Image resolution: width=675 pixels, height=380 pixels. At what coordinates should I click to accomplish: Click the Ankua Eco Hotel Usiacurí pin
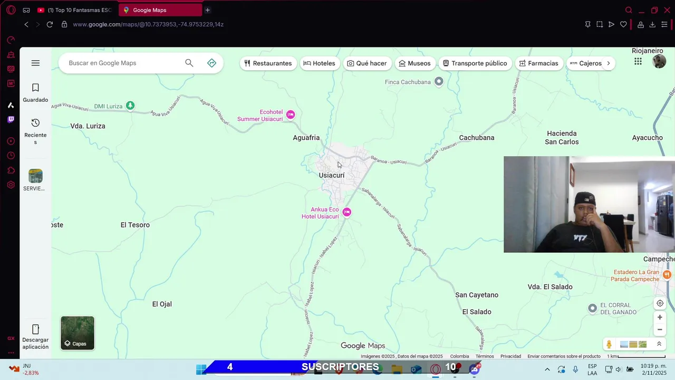[346, 212]
